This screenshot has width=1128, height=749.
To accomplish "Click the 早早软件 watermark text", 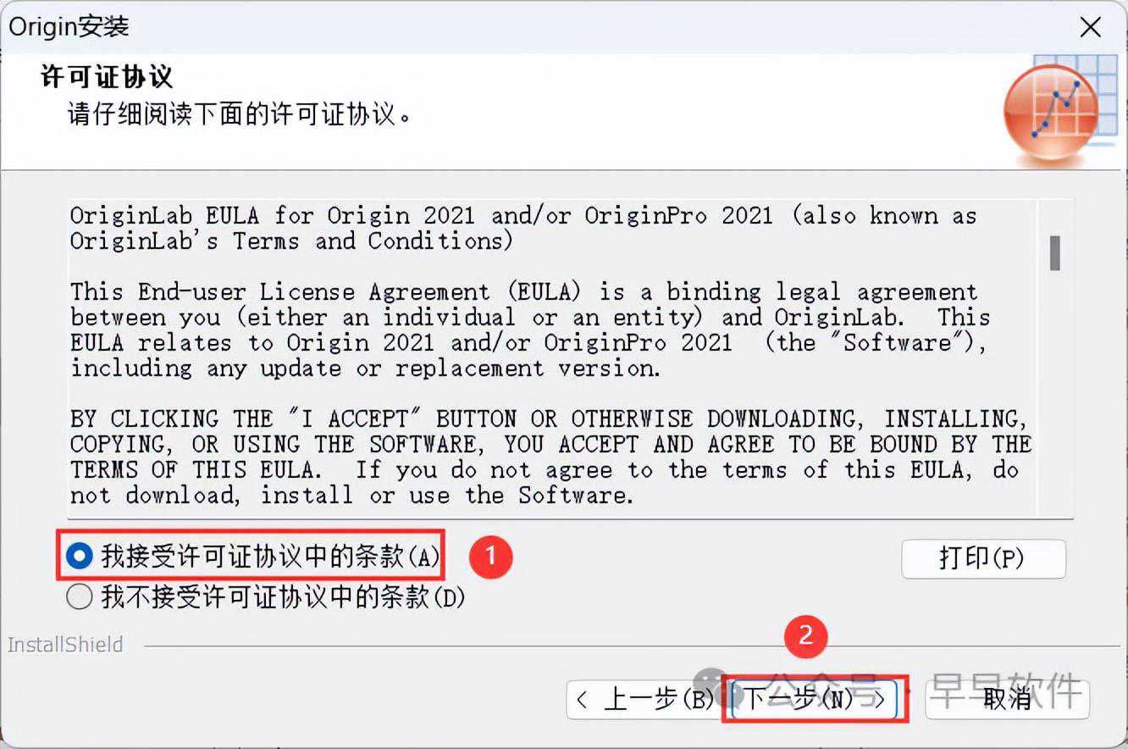I will 1005,691.
